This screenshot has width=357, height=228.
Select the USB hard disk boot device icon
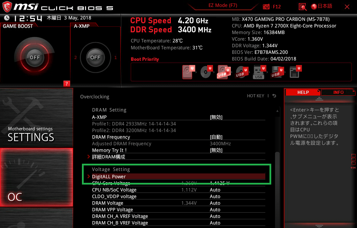click(x=224, y=72)
